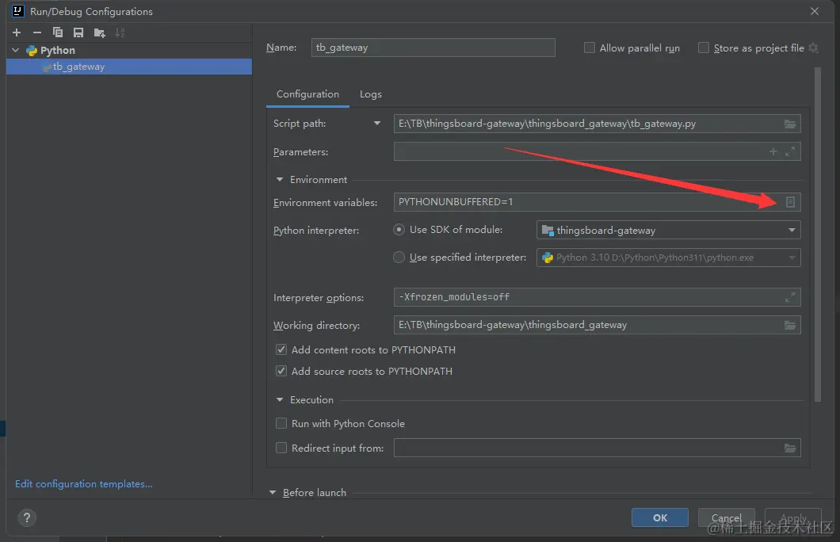The width and height of the screenshot is (840, 542).
Task: Expand the Parameters field editor
Action: (790, 151)
